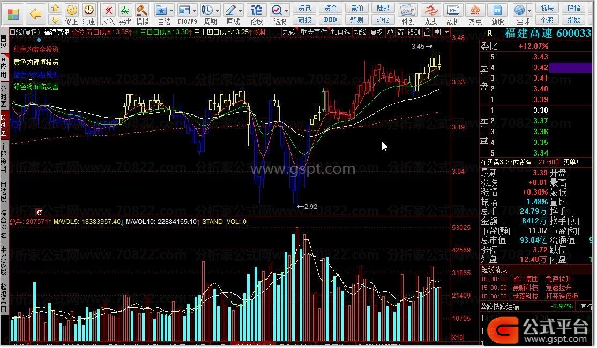Viewport: 597px width, 348px height.
Task: Click the small blue diamond marker
Action: 39,40
